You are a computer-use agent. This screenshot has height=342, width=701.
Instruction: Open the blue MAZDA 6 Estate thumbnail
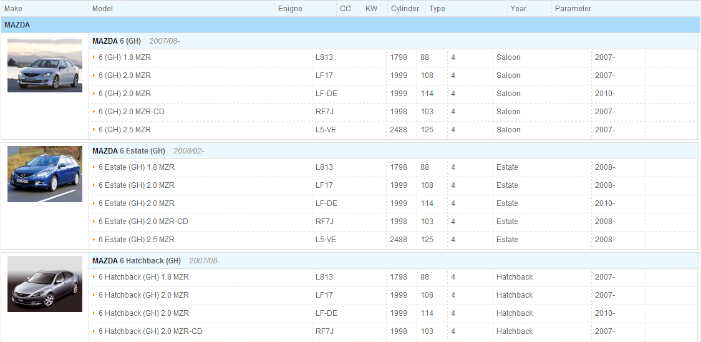tap(45, 174)
